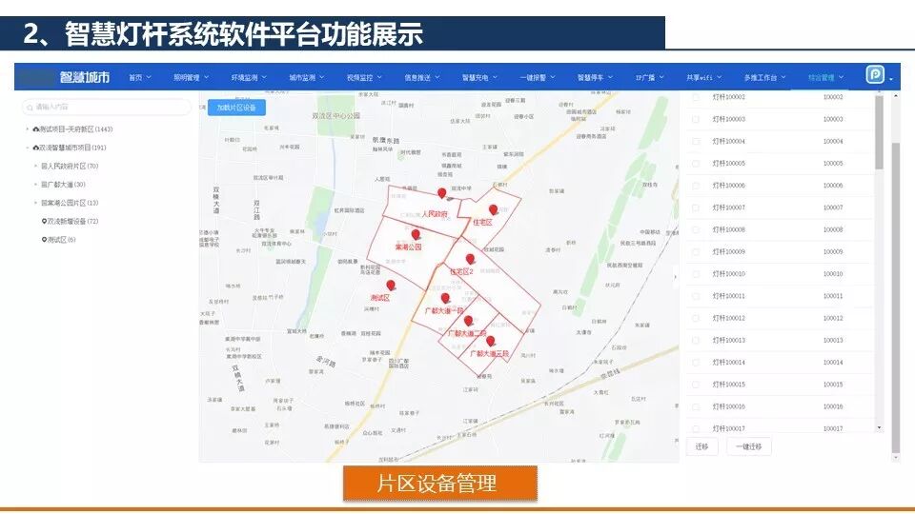Tick the checkbox for 灯杆100005
Viewport: 915px width, 514px height.
tap(695, 163)
